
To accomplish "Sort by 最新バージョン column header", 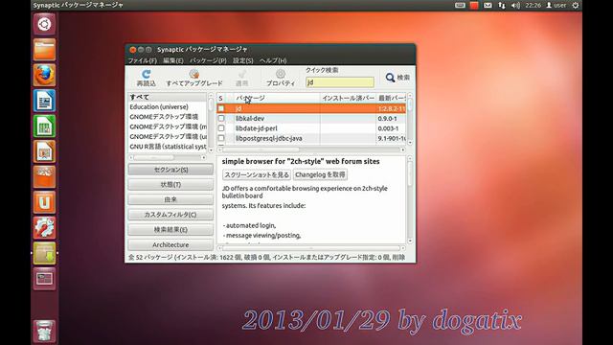I will point(392,98).
